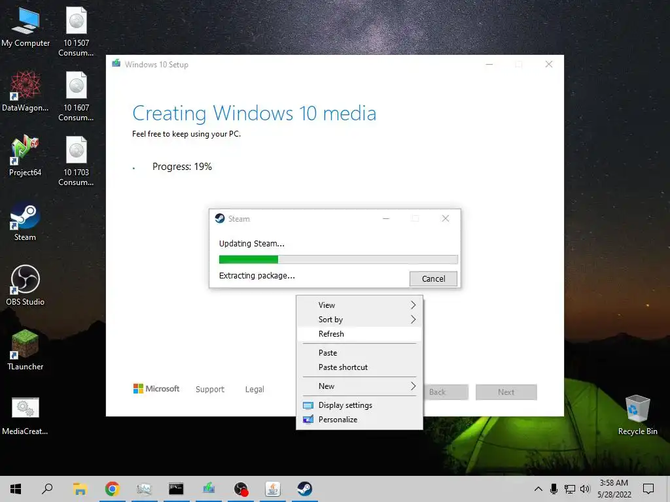
Task: Click the 'Extracting package...' status text
Action: click(256, 275)
